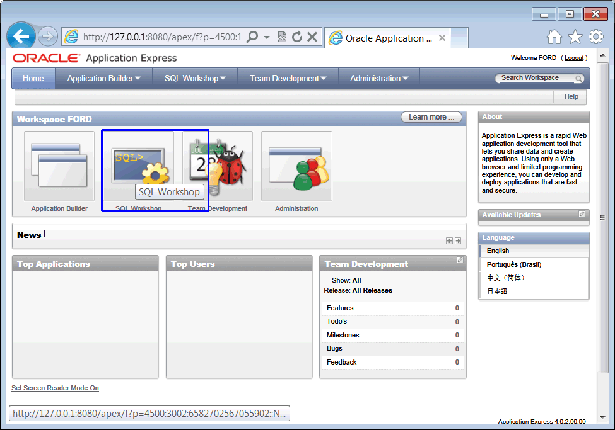615x430 pixels.
Task: Stop loading with the address bar X icon
Action: (312, 37)
